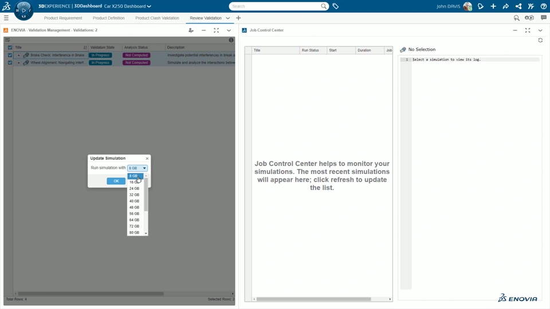Minimize the Validation Management widget

(203, 30)
